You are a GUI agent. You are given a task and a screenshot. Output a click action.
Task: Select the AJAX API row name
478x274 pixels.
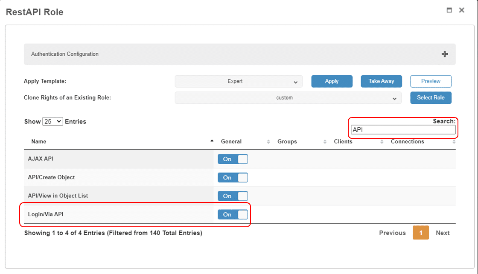coord(41,159)
